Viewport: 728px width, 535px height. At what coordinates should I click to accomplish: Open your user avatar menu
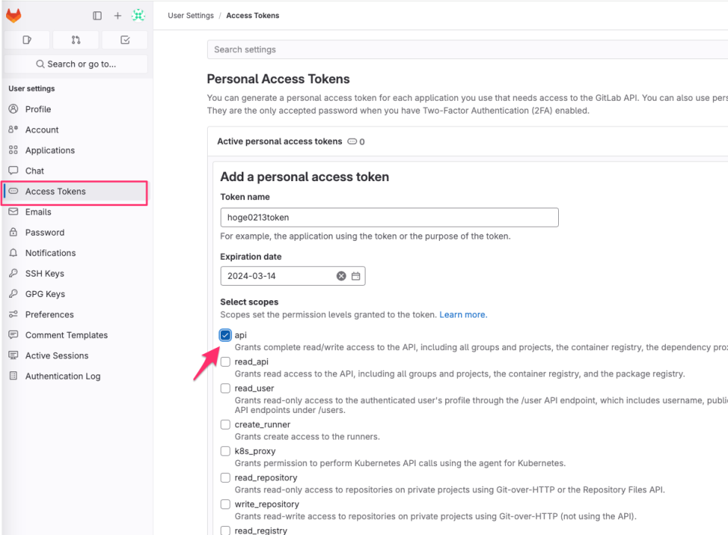139,14
